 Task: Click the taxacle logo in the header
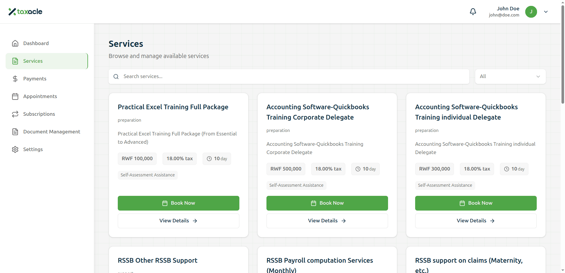click(25, 11)
